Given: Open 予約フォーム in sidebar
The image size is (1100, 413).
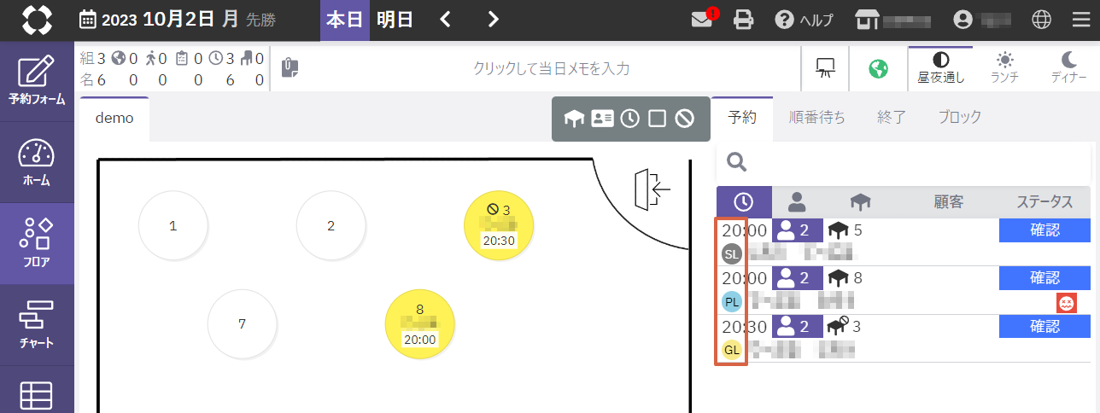Looking at the screenshot, I should pyautogui.click(x=37, y=80).
